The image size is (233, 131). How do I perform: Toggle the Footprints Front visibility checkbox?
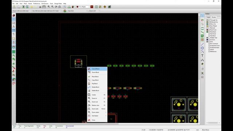[x=209, y=45]
